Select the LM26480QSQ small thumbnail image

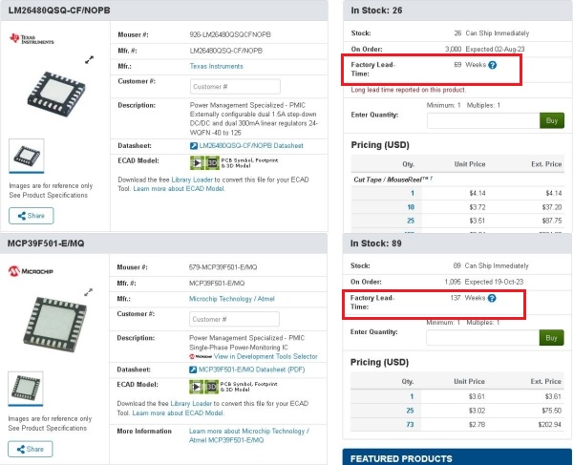pos(27,156)
